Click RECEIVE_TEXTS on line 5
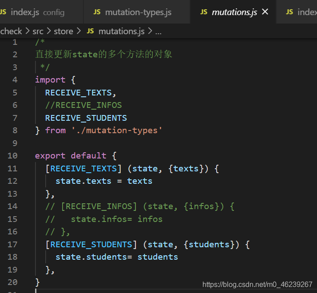This screenshot has height=293, width=317. pos(79,93)
